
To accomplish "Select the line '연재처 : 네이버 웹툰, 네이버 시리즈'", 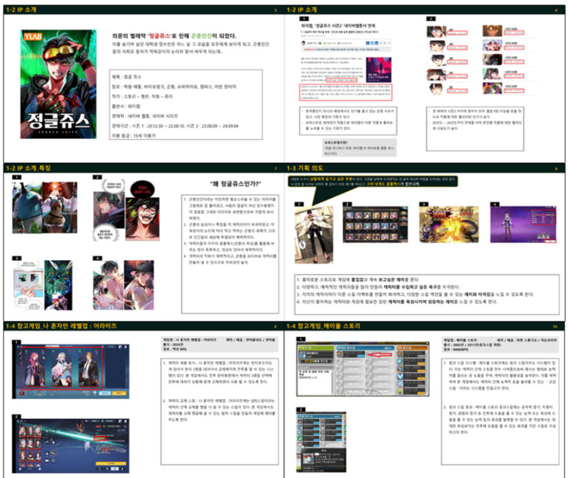I will (x=145, y=116).
